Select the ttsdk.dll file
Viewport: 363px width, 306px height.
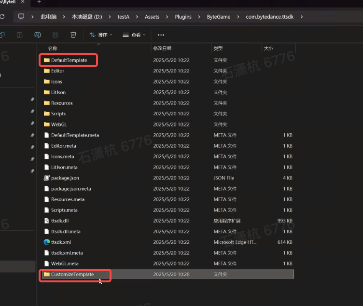[x=61, y=221]
